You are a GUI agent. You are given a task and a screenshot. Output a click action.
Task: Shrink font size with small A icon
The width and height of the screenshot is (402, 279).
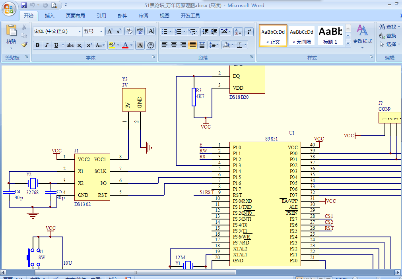pos(118,31)
